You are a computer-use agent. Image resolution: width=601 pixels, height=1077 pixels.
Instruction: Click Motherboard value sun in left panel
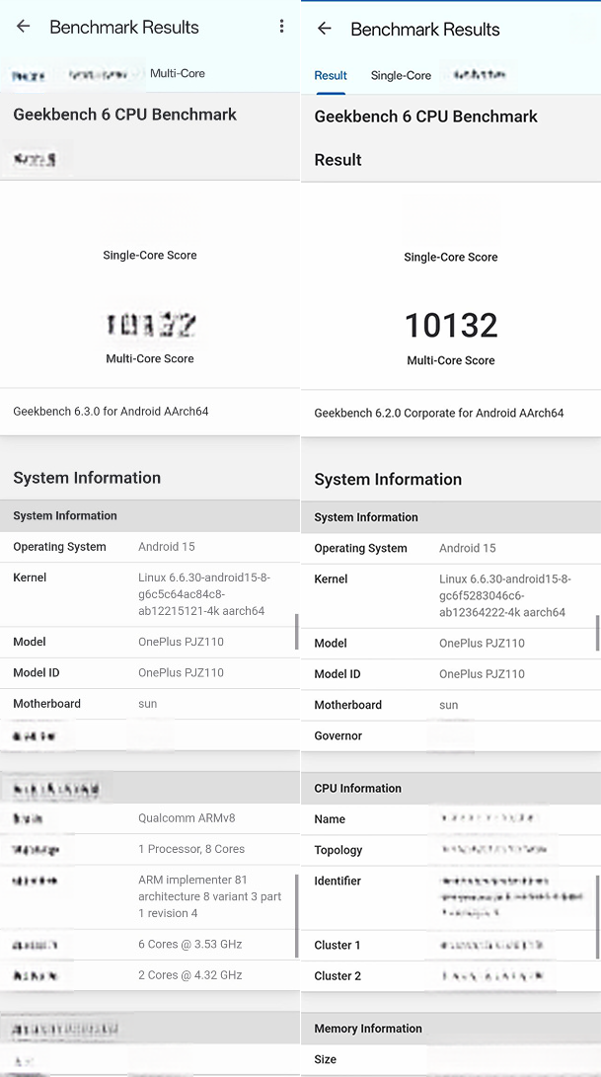(147, 703)
